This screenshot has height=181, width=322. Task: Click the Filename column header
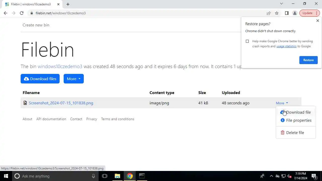tap(31, 93)
